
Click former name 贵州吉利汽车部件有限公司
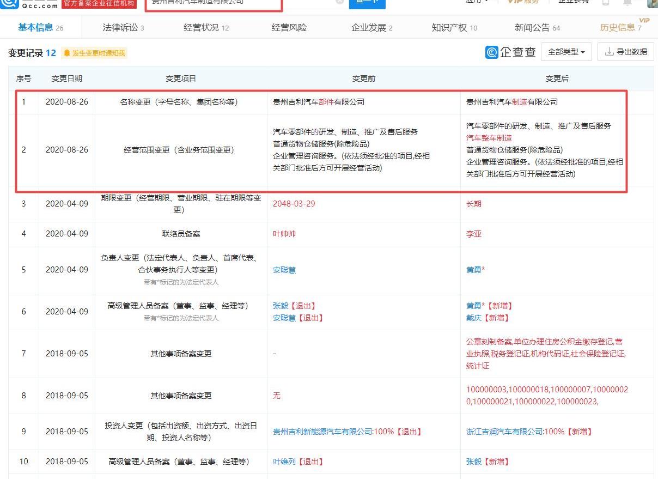click(319, 102)
